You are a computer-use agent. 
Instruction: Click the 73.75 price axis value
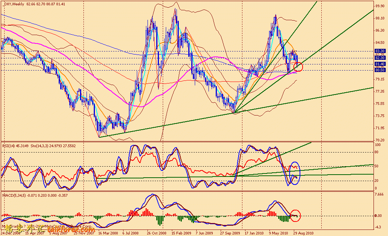(x=380, y=116)
